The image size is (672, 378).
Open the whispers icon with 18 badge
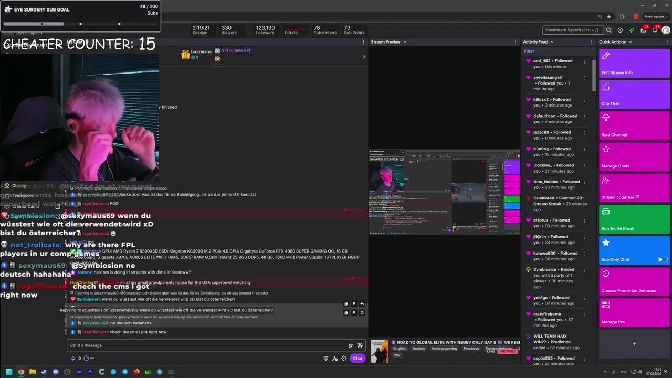pyautogui.click(x=655, y=30)
